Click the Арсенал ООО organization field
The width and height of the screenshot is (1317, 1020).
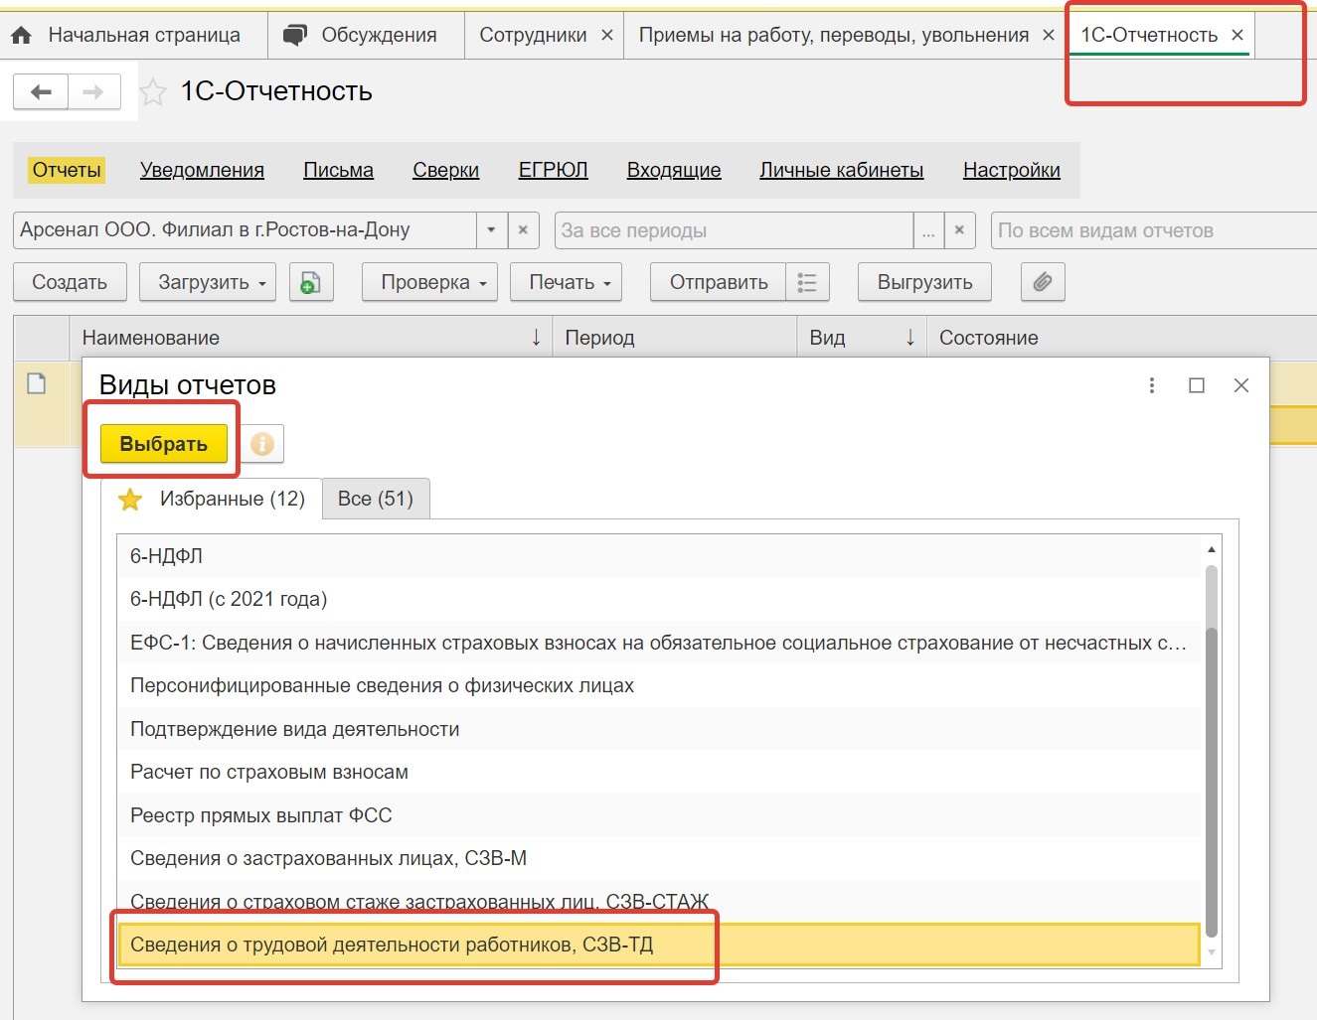click(x=245, y=230)
